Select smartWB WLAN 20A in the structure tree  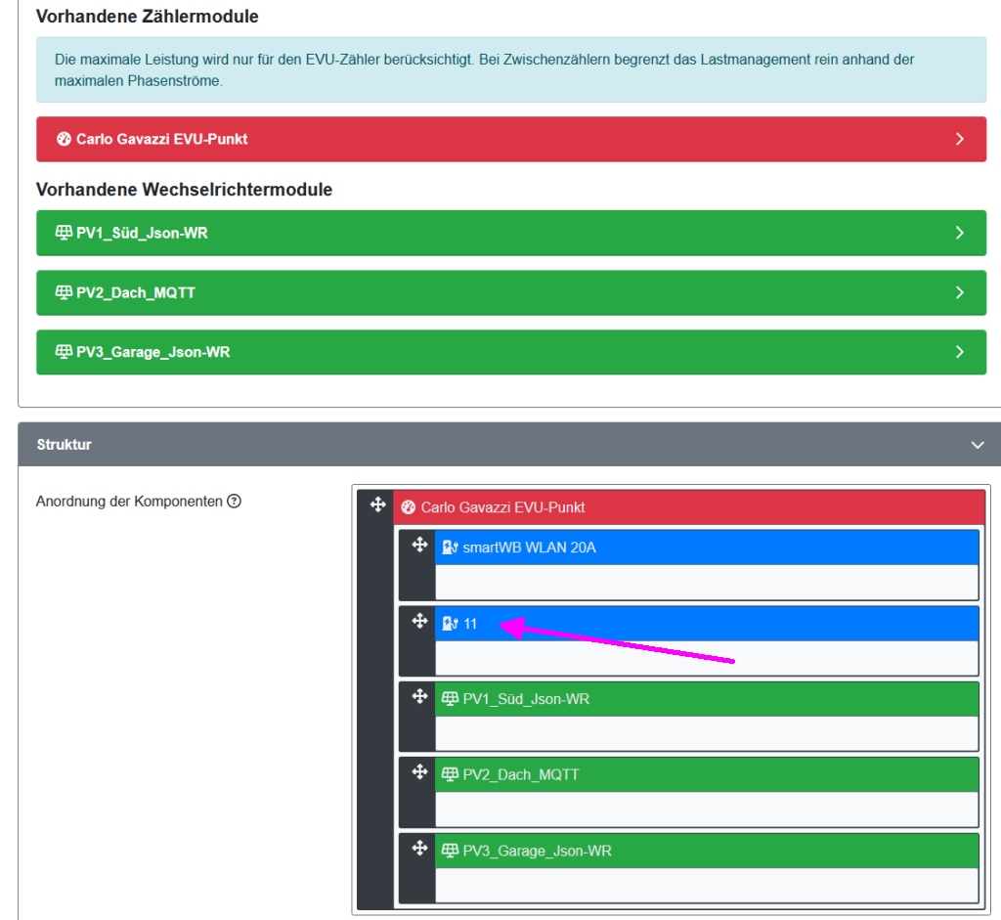click(x=707, y=548)
